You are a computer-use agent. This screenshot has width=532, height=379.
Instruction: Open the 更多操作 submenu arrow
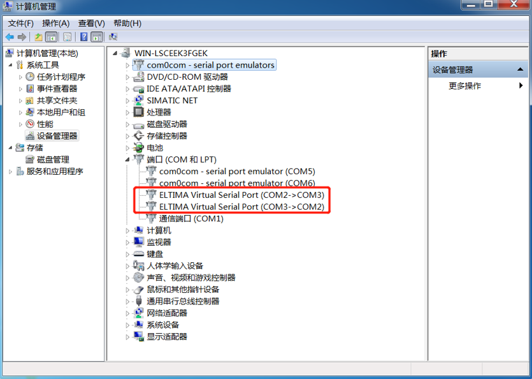point(521,85)
